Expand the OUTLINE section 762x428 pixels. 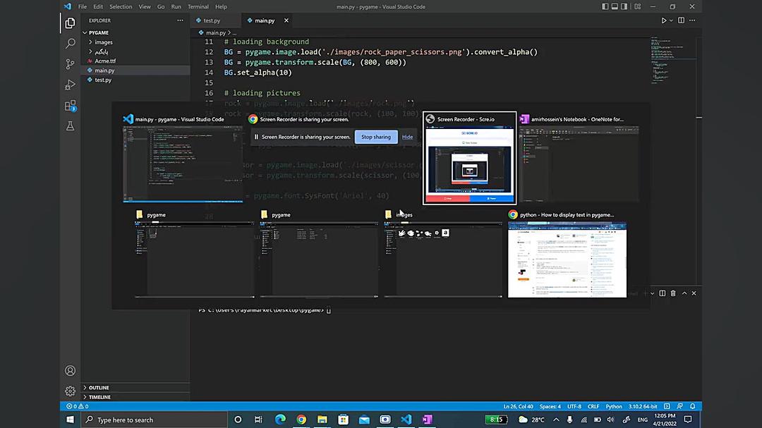[x=99, y=388]
